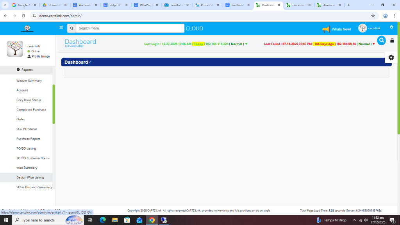The image size is (400, 225).
Task: Expand the green Last Login arrow
Action: point(246,44)
